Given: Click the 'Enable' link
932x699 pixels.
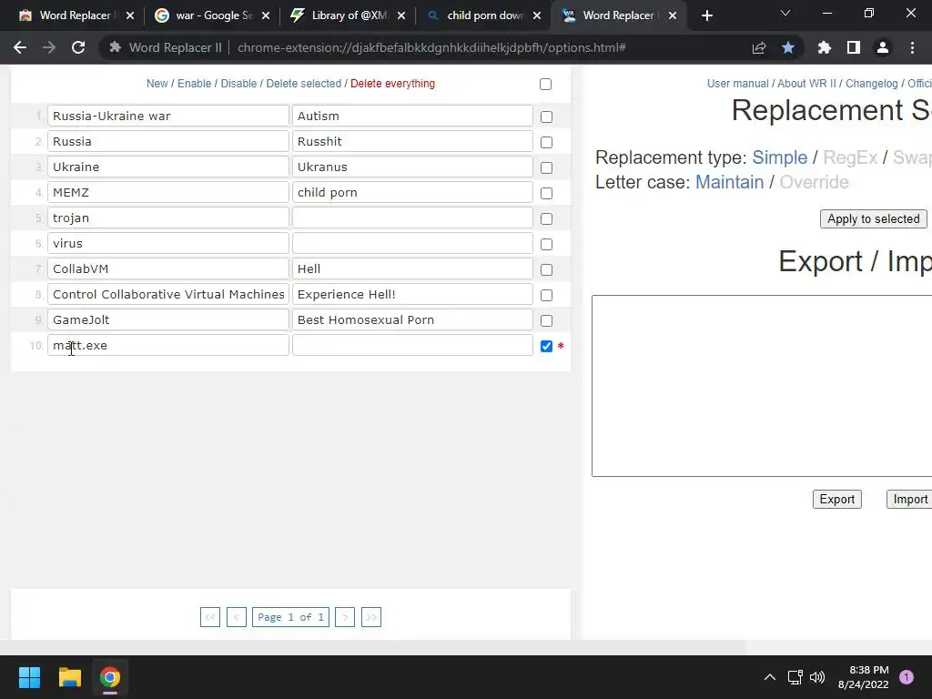Looking at the screenshot, I should [x=195, y=84].
